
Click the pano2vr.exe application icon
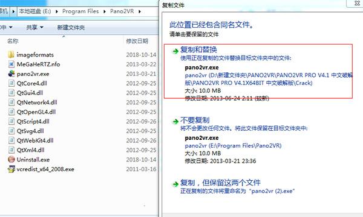tap(11, 74)
